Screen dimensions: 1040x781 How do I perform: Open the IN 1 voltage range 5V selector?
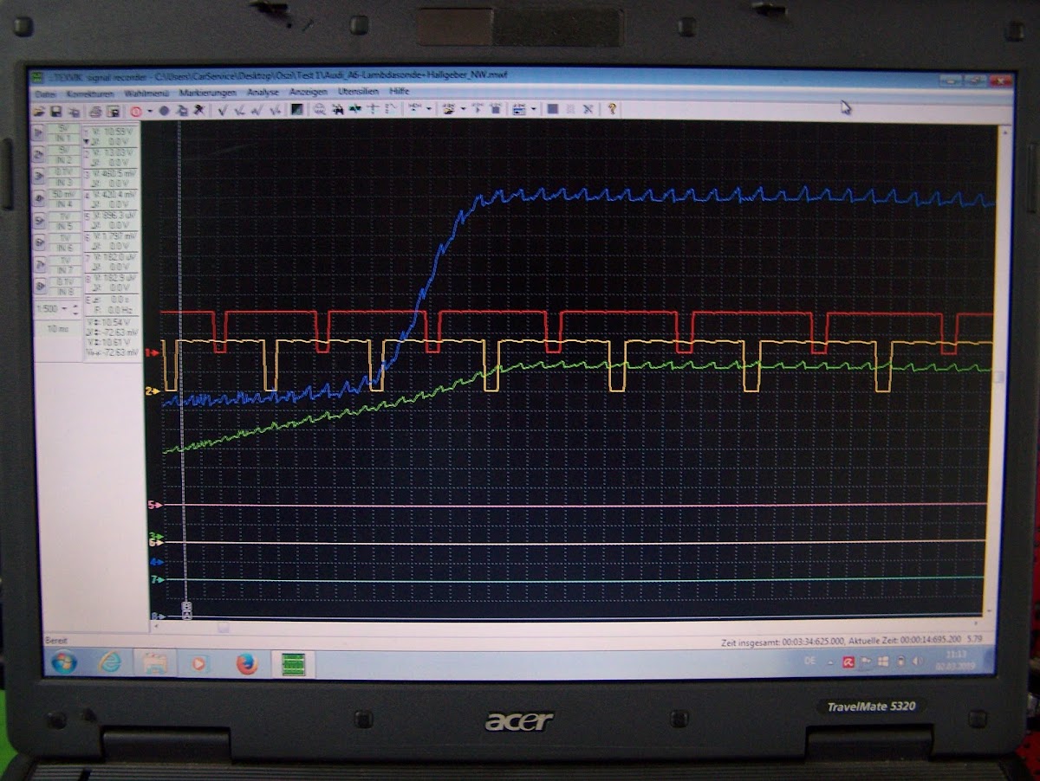[62, 127]
